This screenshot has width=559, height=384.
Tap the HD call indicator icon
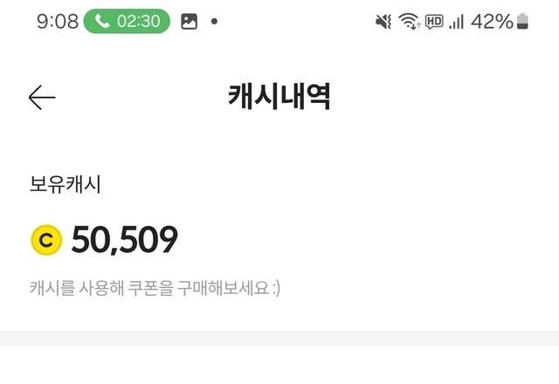click(x=434, y=22)
